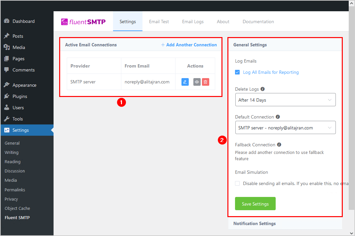The image size is (355, 236).
Task: Click the Pages icon in the sidebar
Action: [x=7, y=59]
